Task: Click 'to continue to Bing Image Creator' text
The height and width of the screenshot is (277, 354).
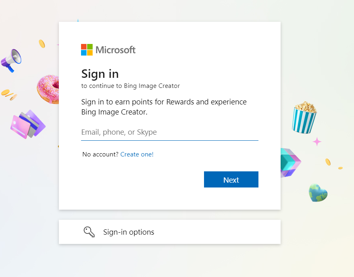Action: coord(131,86)
